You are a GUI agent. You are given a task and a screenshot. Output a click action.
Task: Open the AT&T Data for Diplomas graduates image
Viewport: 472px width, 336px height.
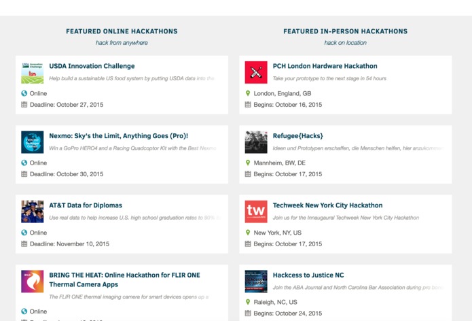coord(32,212)
